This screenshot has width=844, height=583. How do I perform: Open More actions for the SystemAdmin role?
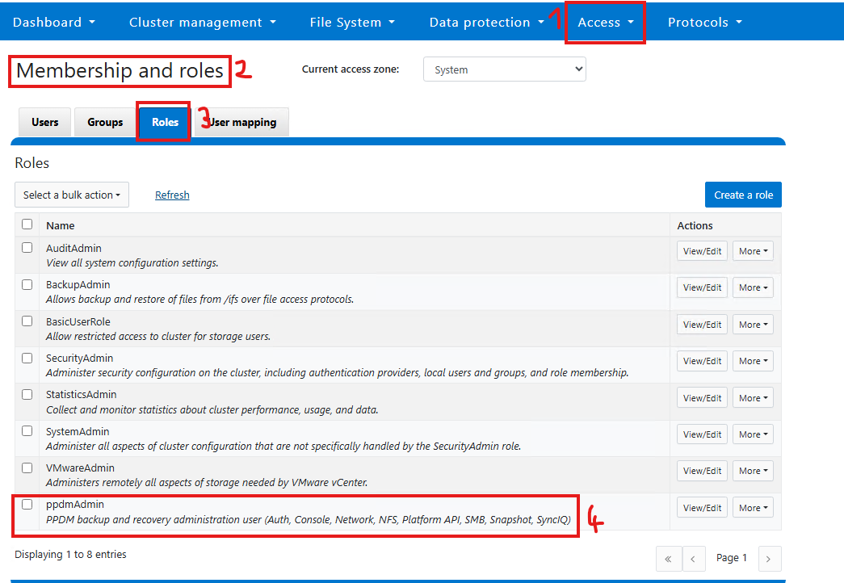point(752,434)
